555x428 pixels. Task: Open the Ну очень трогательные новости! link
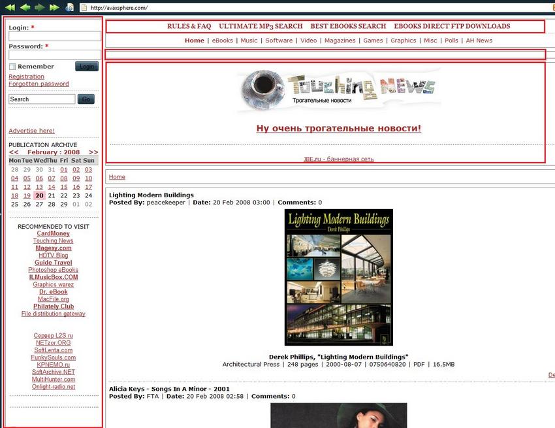point(339,128)
